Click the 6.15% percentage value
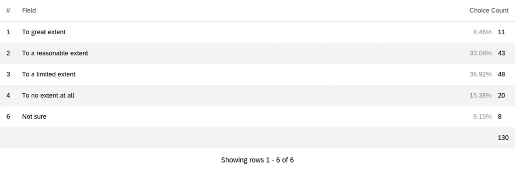 482,116
